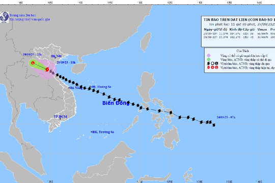
Task: Click the DK. Hoàng Sa location dot
Action: coord(90,86)
